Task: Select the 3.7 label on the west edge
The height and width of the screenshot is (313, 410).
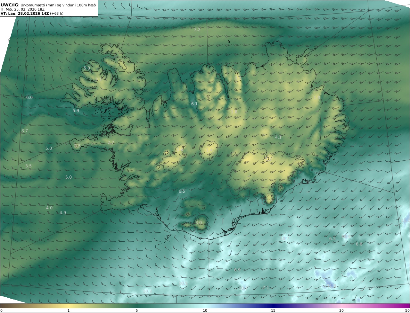Action: tap(25, 131)
